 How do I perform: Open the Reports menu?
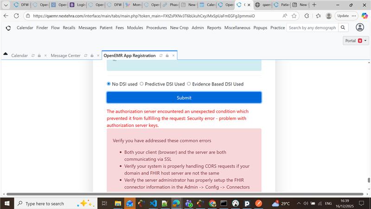[214, 28]
